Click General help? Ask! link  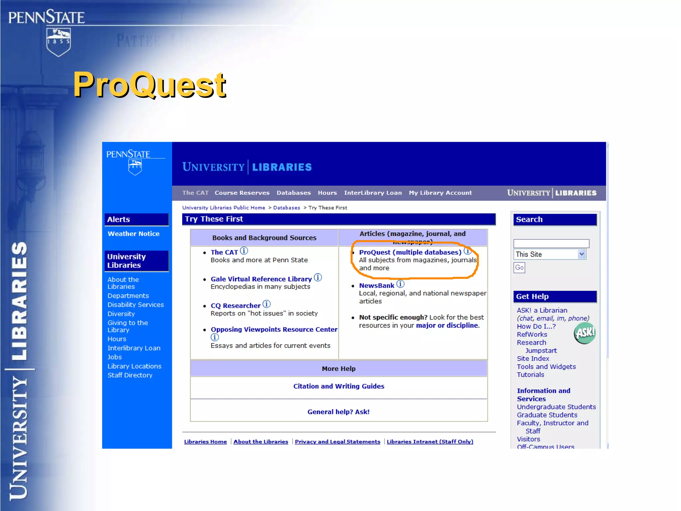click(x=339, y=412)
